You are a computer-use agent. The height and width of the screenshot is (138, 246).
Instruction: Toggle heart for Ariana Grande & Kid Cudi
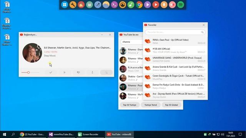tap(148, 68)
